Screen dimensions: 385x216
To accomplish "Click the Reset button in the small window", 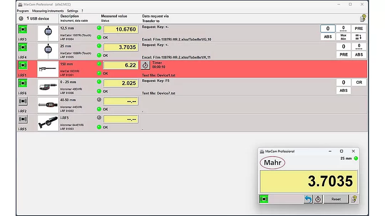I will pyautogui.click(x=336, y=199).
